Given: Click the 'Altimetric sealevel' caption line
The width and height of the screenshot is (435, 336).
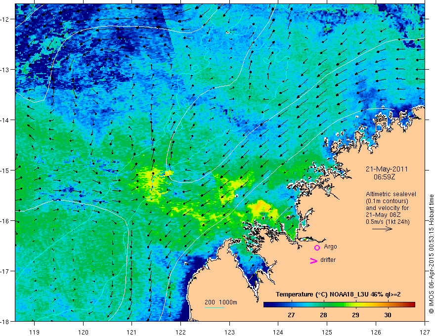Looking at the screenshot, I should (x=391, y=194).
